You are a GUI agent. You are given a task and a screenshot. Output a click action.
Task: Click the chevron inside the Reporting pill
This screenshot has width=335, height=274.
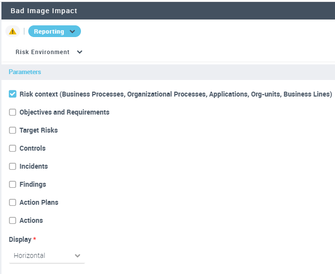73,32
